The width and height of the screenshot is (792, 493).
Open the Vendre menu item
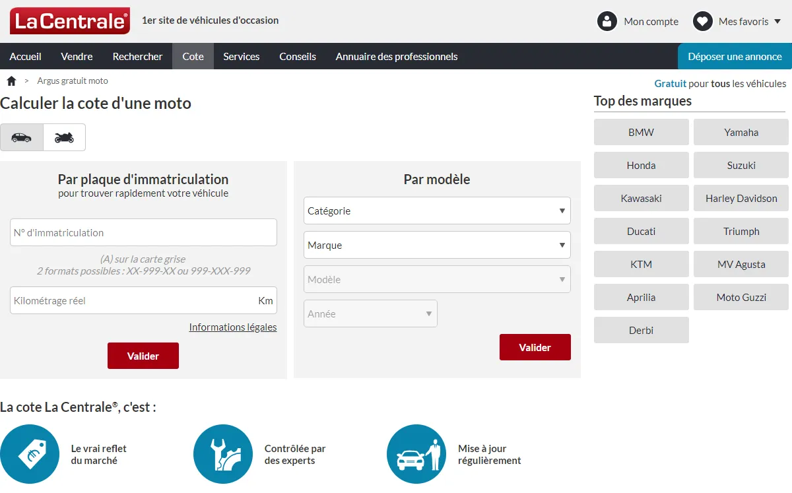77,57
